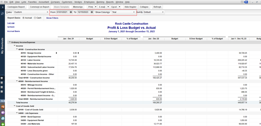Select the Cash report basis option

point(35,18)
